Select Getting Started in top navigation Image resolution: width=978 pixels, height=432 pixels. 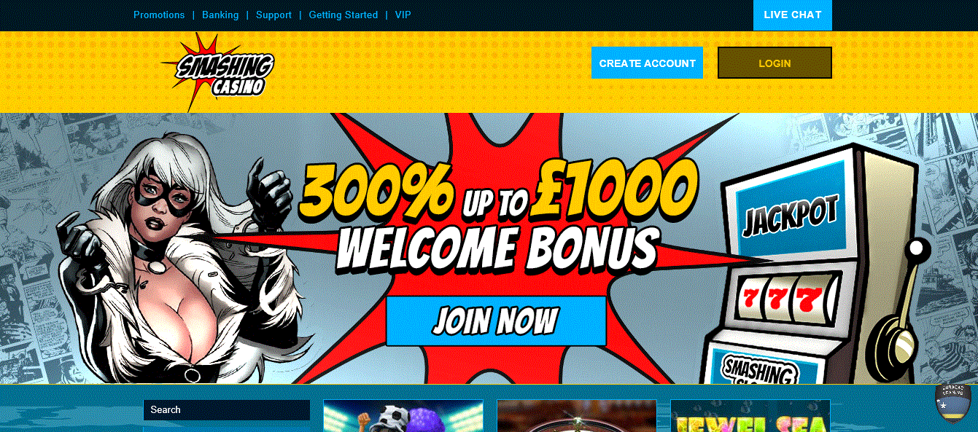tap(344, 15)
